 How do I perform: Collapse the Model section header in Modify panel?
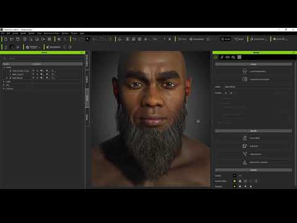(254, 64)
